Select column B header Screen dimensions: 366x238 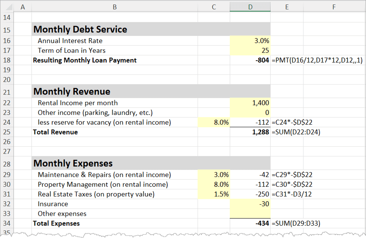(x=114, y=7)
